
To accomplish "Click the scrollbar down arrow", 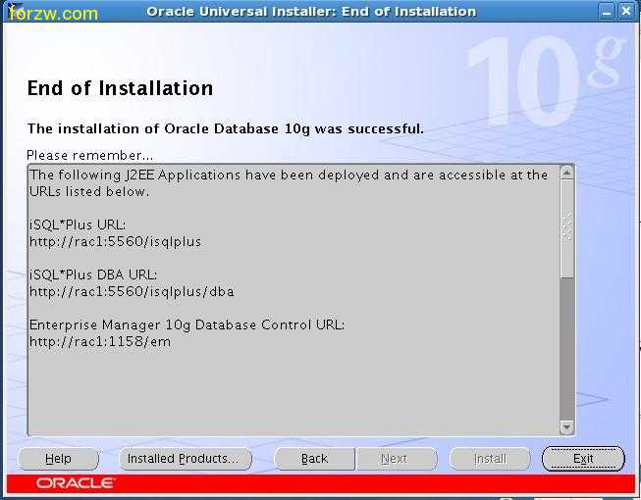I will click(x=566, y=426).
